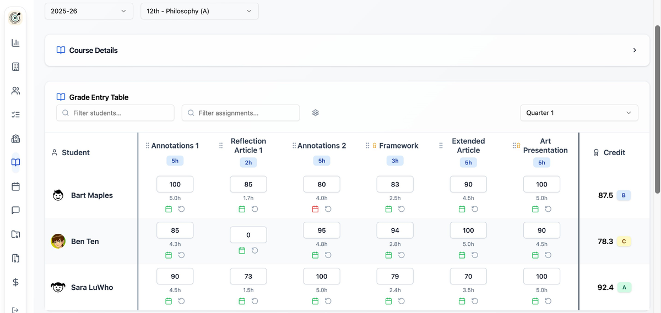661x313 pixels.
Task: Click Ben Ten's Extended Article grade field
Action: (468, 230)
